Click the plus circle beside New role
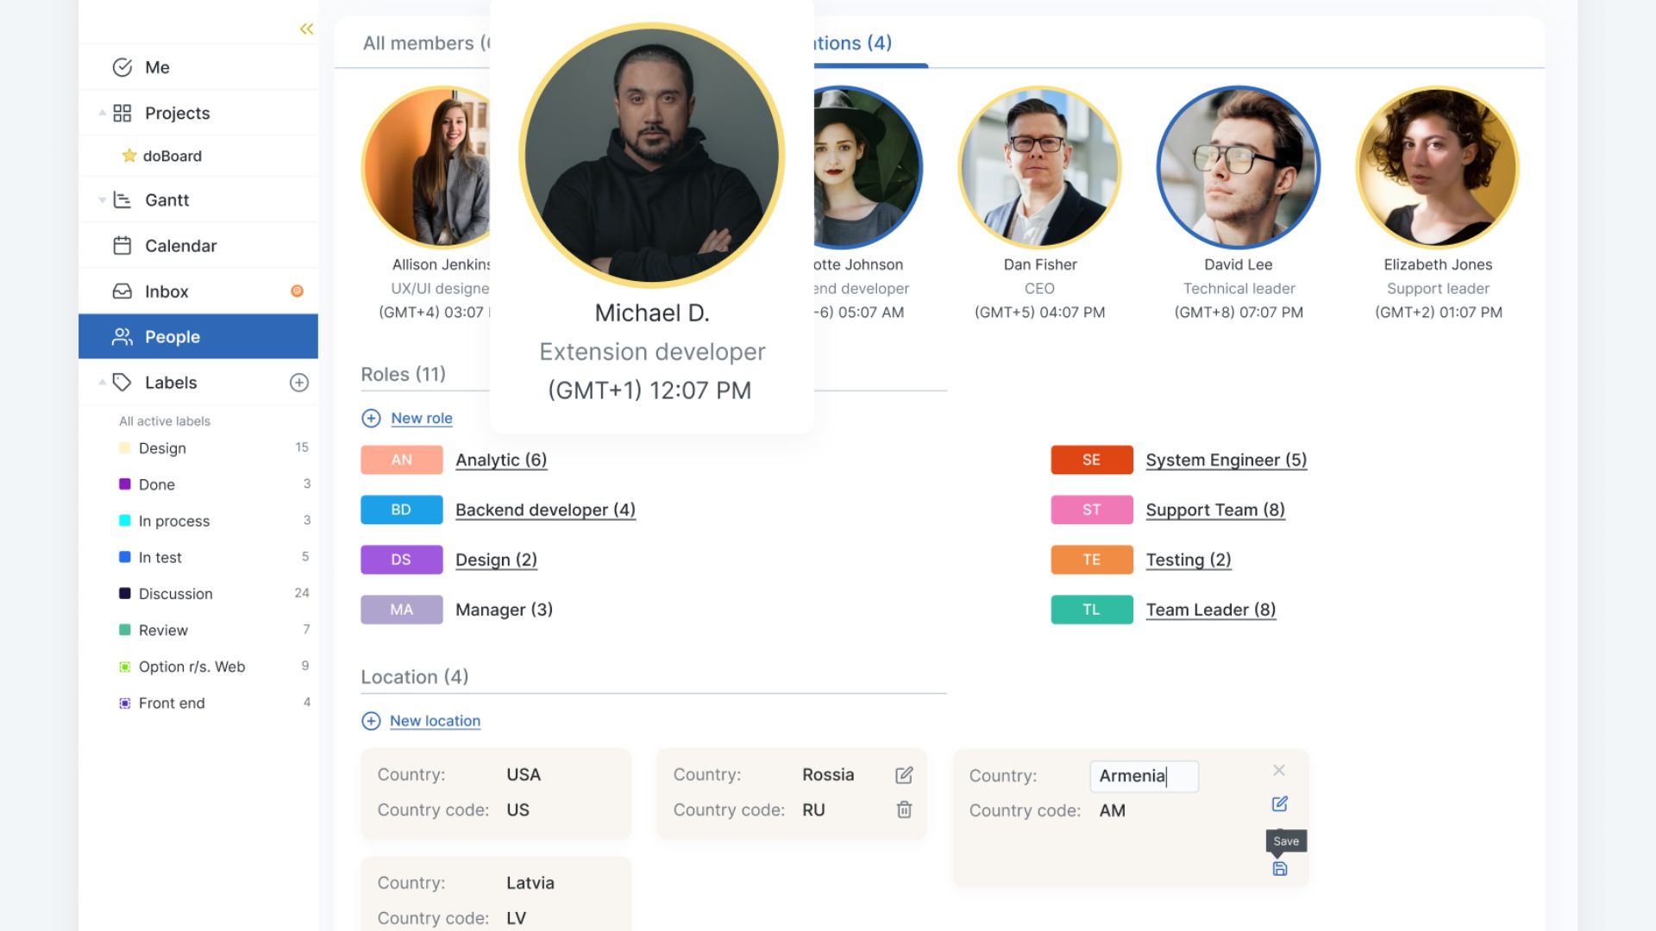The width and height of the screenshot is (1656, 931). pos(370,418)
